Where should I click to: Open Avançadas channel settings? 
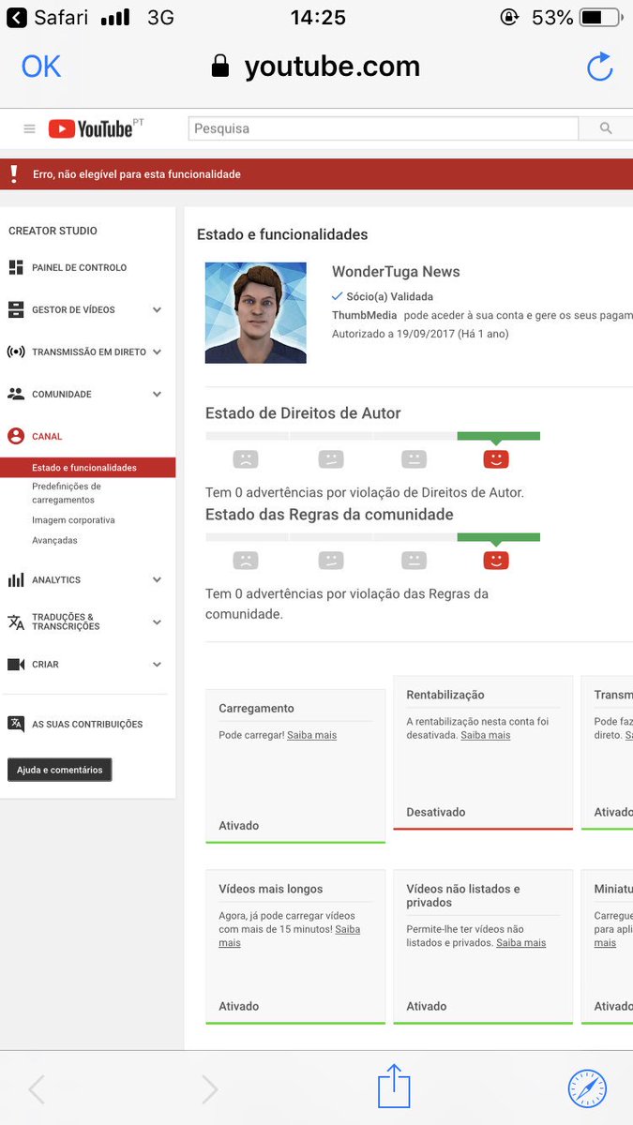point(54,541)
